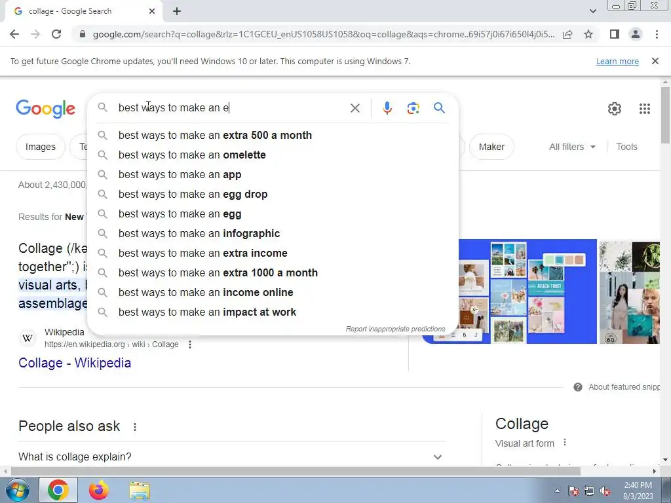Submit search with blue magnifier icon
Viewport: 671px width, 503px height.
(439, 108)
